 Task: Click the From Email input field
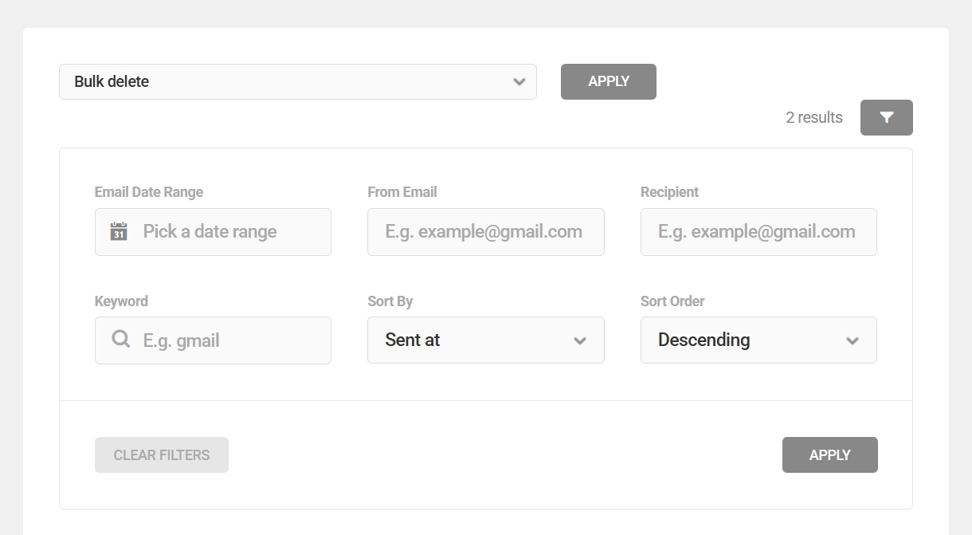coord(485,231)
